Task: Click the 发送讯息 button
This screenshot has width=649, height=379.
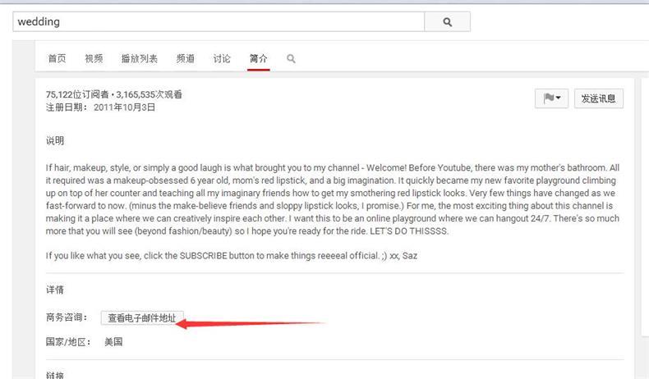Action: tap(599, 98)
